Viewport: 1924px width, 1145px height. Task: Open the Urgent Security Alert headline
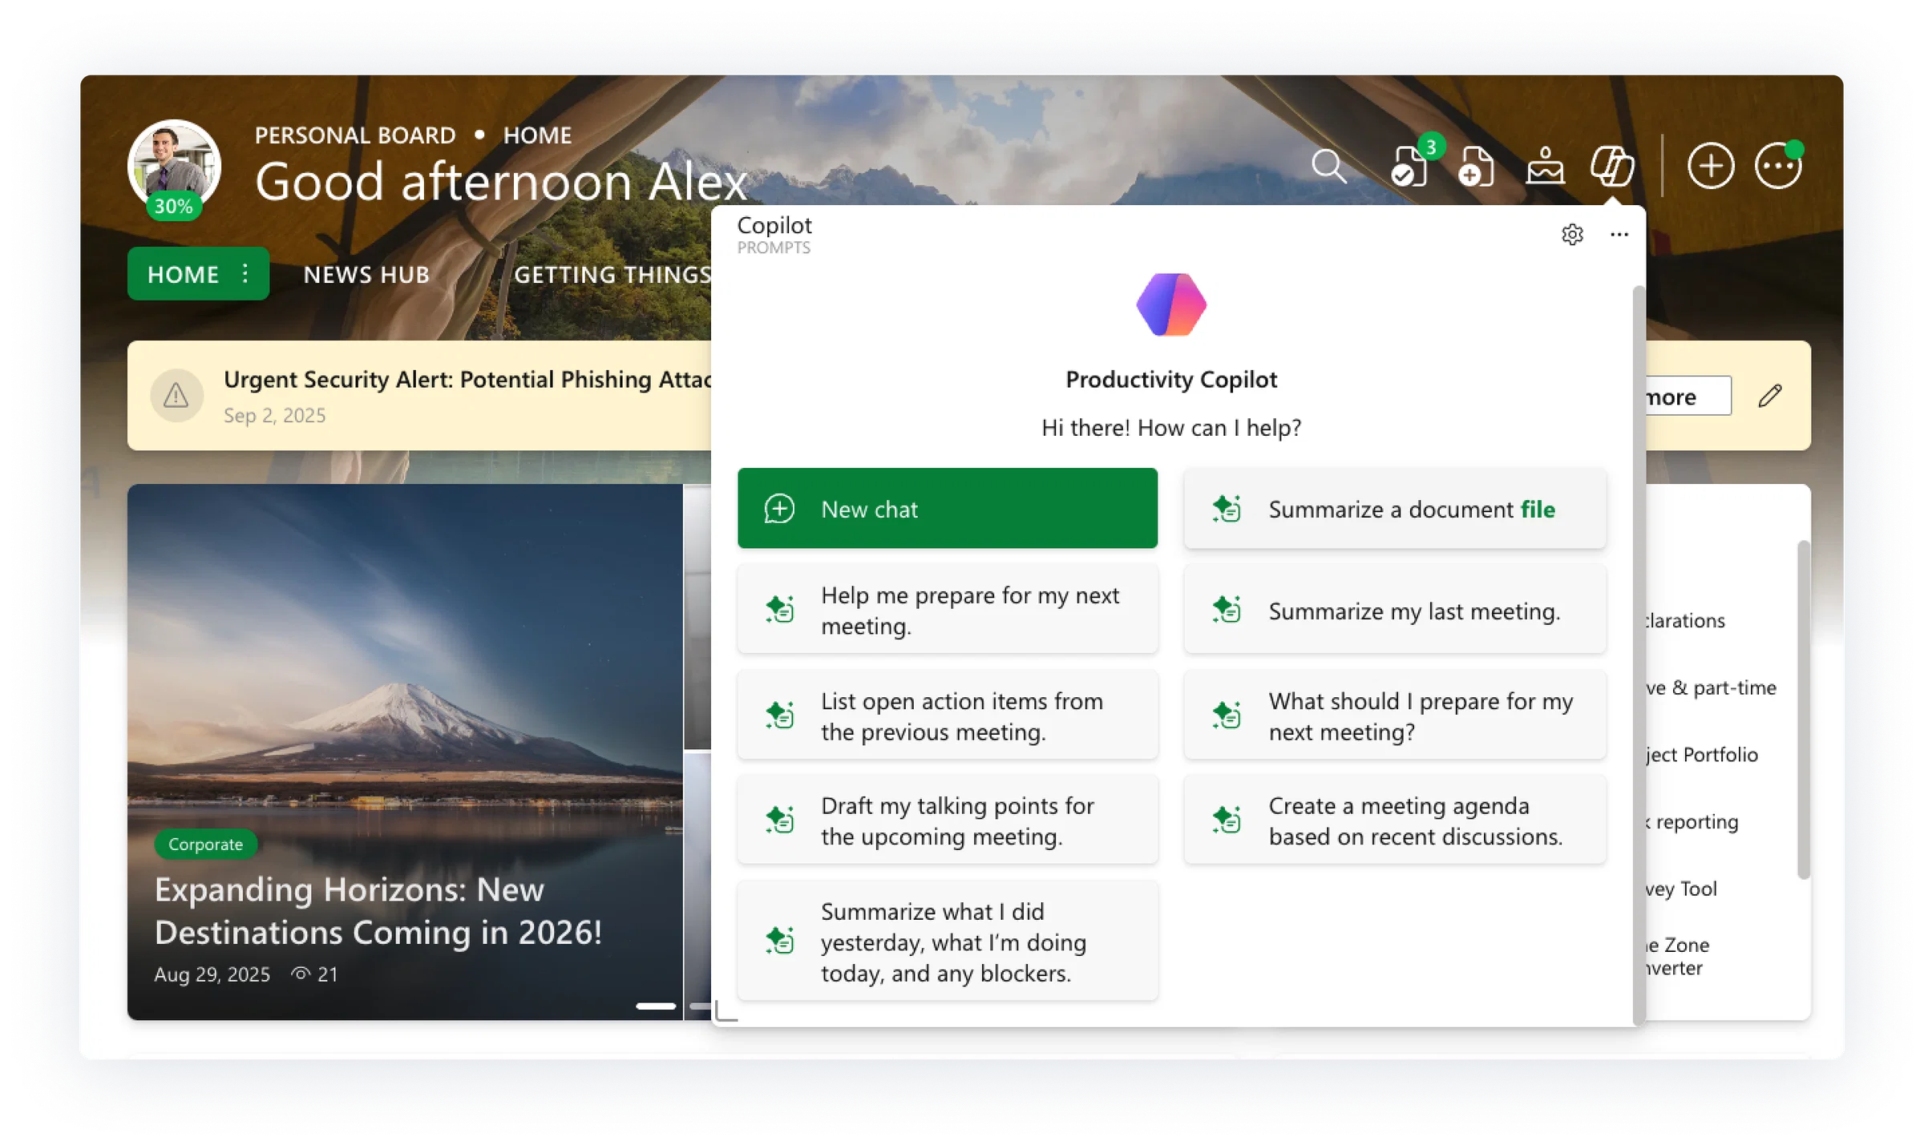[467, 379]
